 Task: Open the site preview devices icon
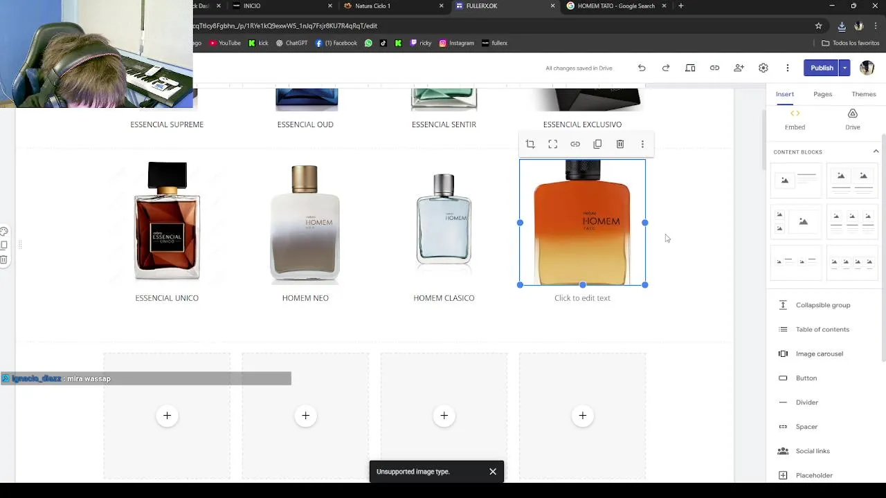coord(690,68)
